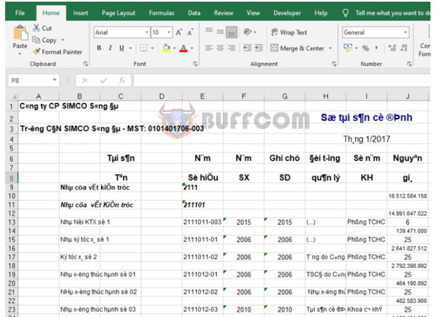Toggle Bold formatting
The width and height of the screenshot is (439, 317).
(99, 48)
